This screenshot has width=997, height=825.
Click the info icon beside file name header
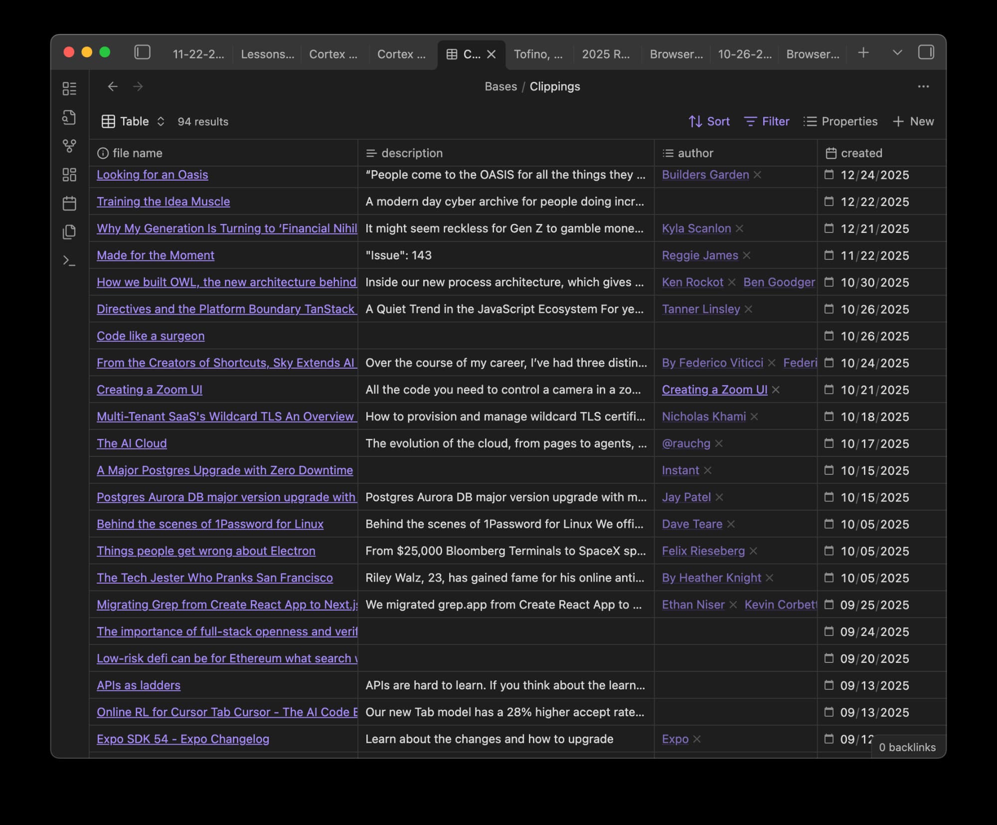(x=103, y=153)
